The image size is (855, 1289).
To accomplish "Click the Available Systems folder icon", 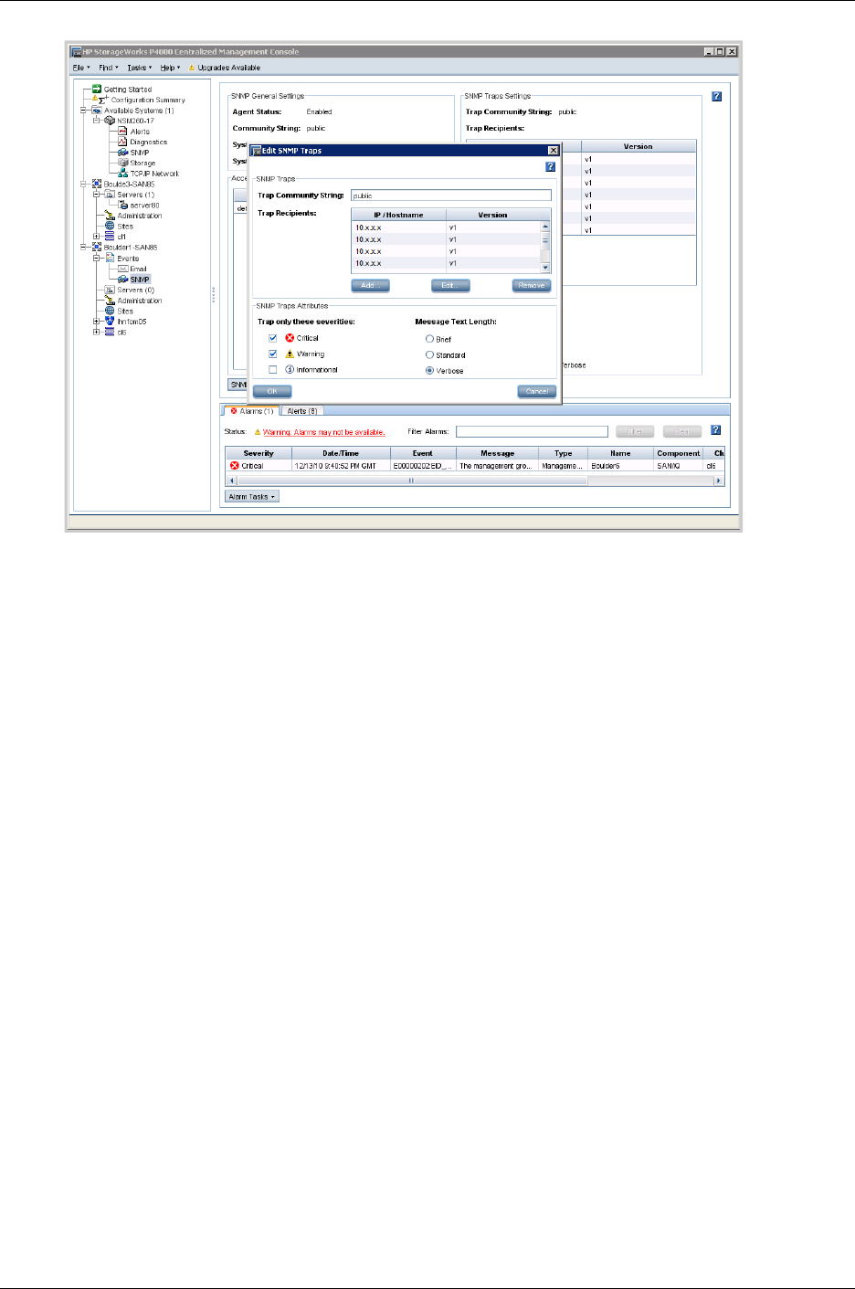I will coord(97,111).
